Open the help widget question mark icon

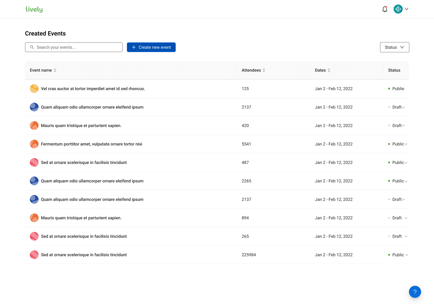(x=415, y=292)
